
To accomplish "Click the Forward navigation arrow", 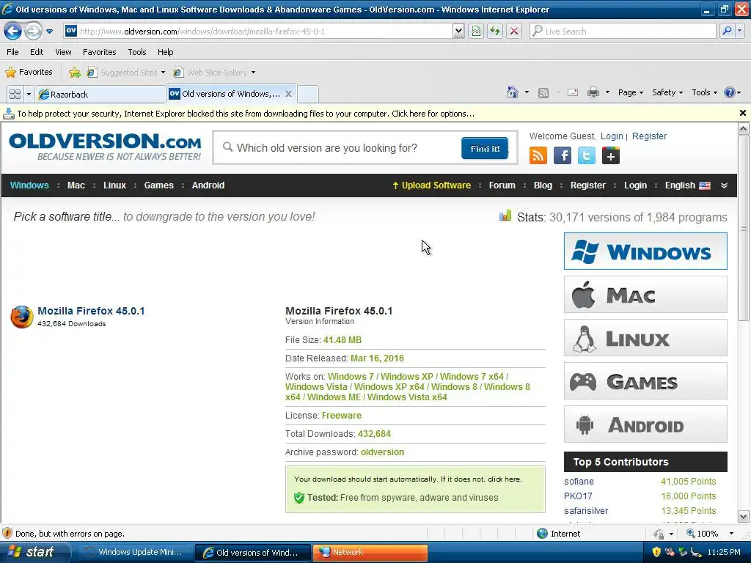I will [x=33, y=32].
